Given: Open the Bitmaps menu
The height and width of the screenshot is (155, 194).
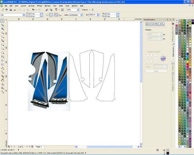Looking at the screenshot, I should [47, 6].
